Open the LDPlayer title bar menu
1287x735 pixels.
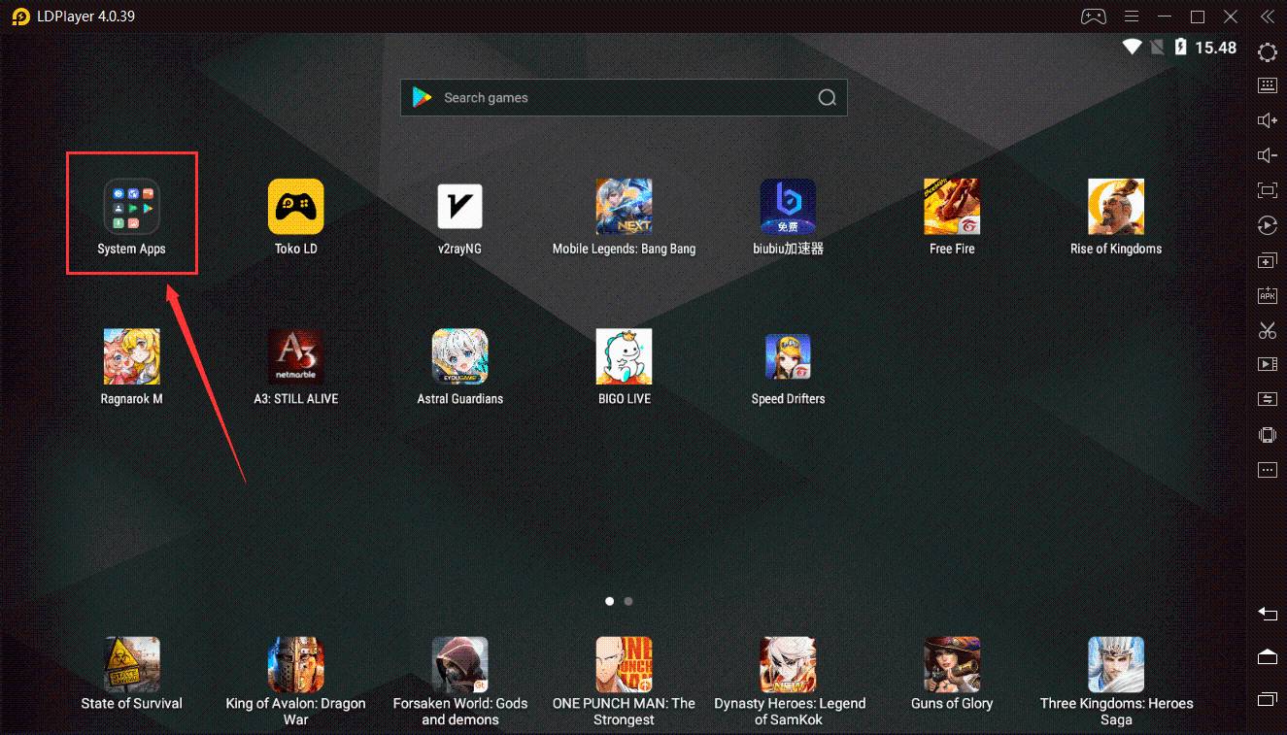pos(1131,17)
